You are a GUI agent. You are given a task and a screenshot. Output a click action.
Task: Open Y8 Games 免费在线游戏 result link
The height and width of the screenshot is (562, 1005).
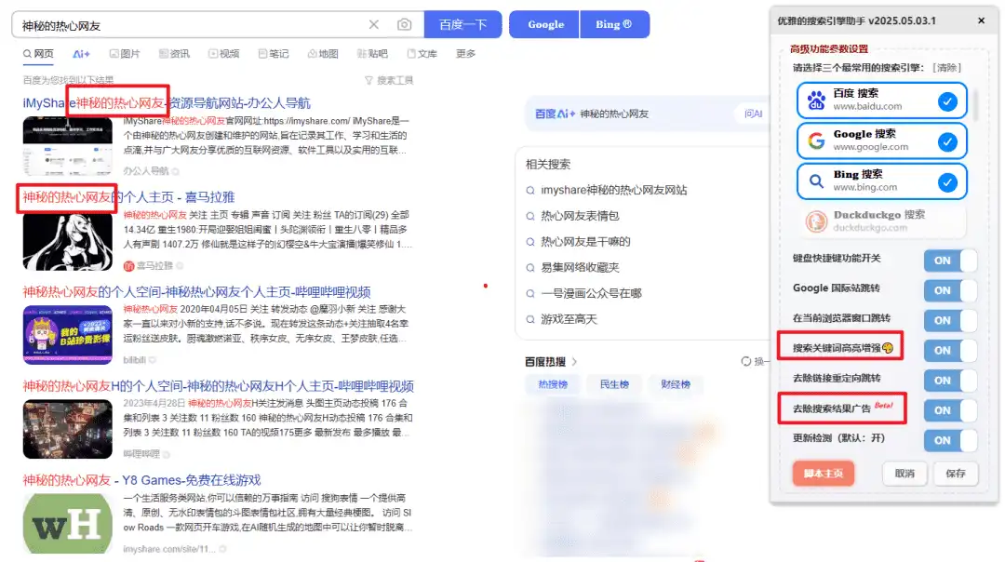pos(141,481)
